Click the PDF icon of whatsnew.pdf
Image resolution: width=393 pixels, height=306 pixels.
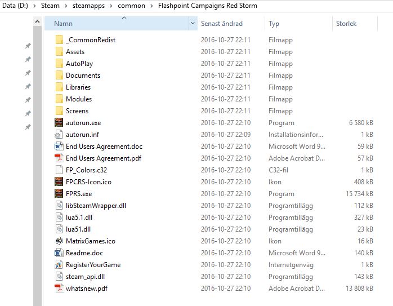click(59, 288)
